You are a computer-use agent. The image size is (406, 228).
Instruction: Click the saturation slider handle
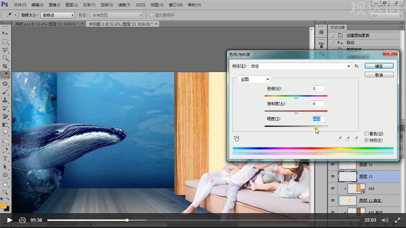point(296,112)
